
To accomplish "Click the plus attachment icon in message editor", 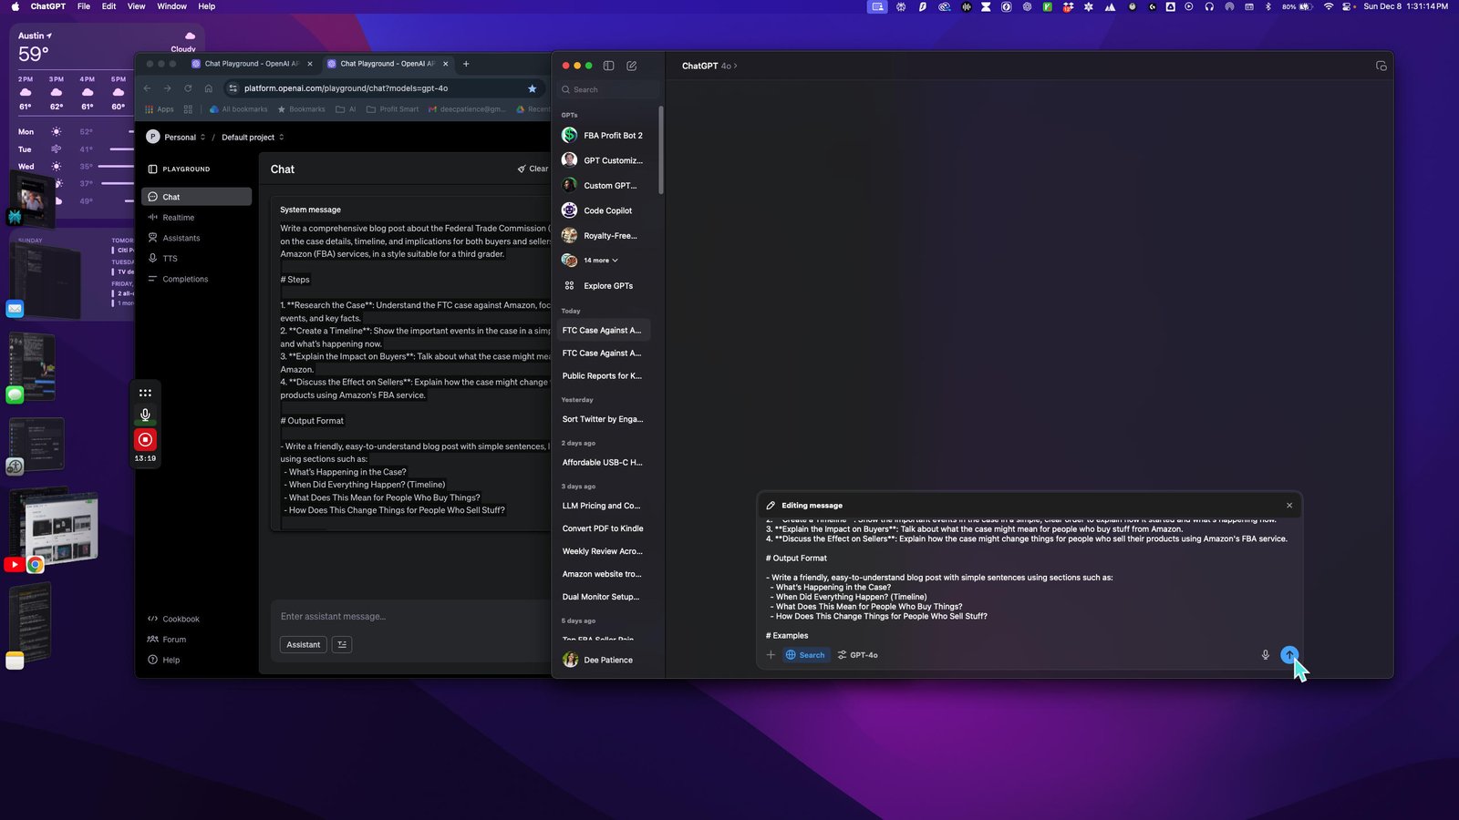I will pos(771,655).
